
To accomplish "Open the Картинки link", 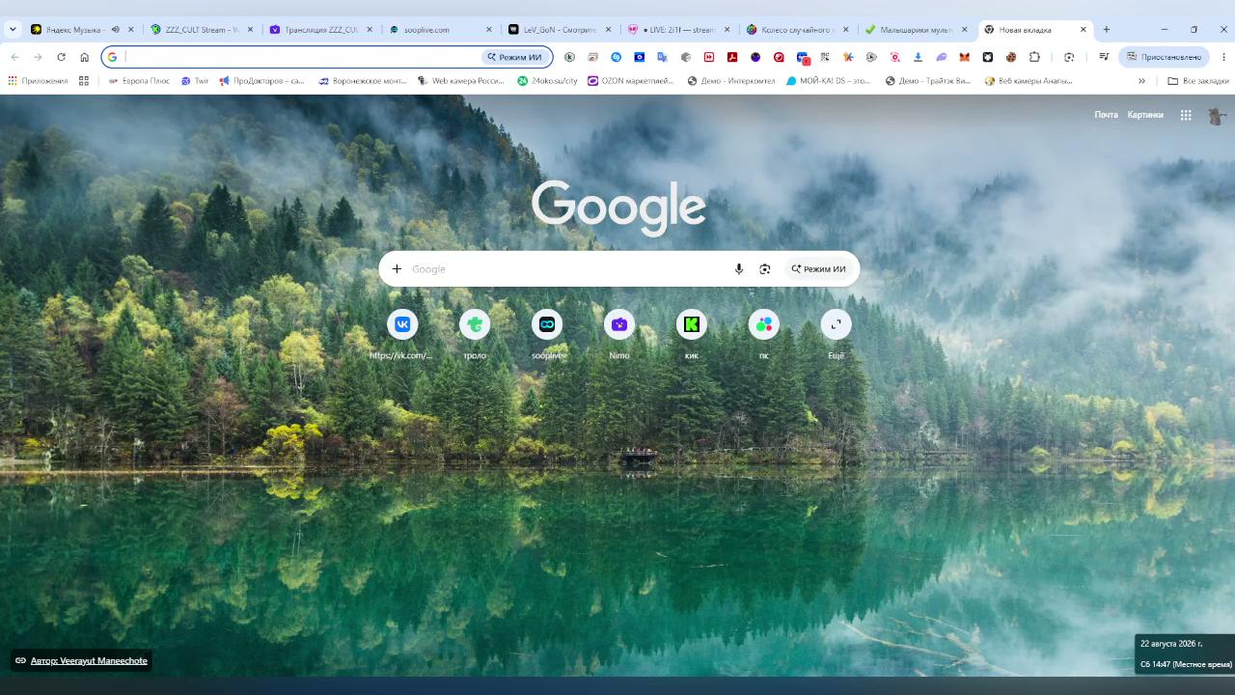I will [x=1145, y=115].
